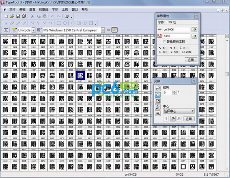Toggle the hammer apply-to-glyph button
Viewport: 230px width, 178px height.
[x=173, y=119]
